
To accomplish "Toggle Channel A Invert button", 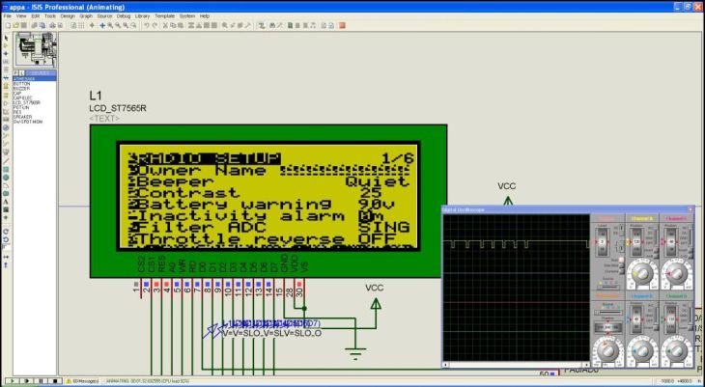I will [656, 250].
